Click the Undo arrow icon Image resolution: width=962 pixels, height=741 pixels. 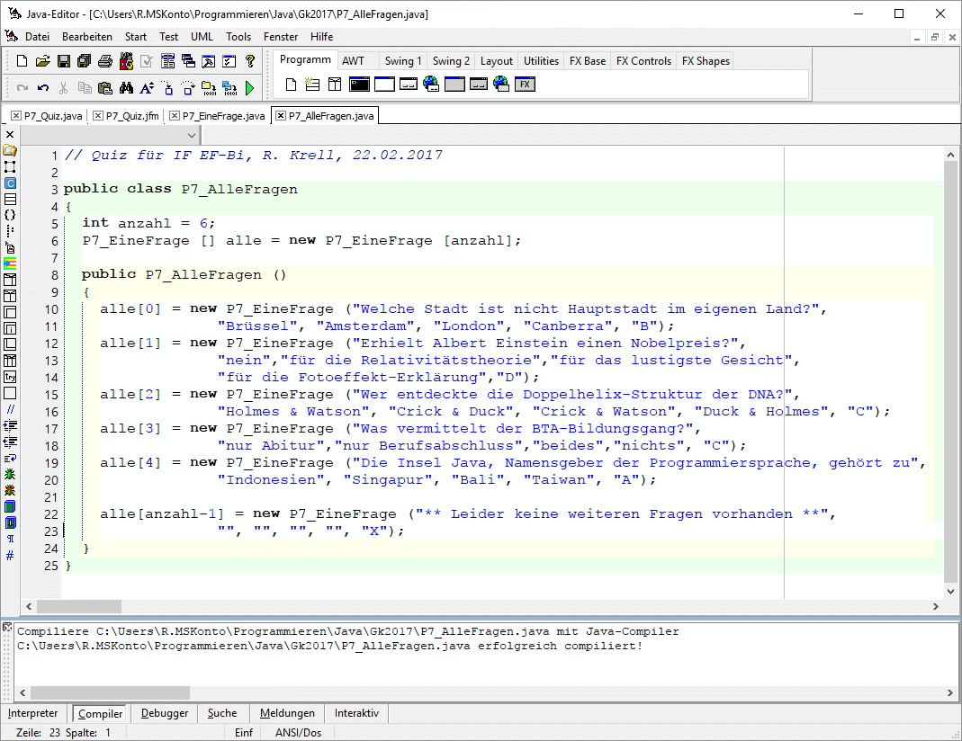pos(43,88)
